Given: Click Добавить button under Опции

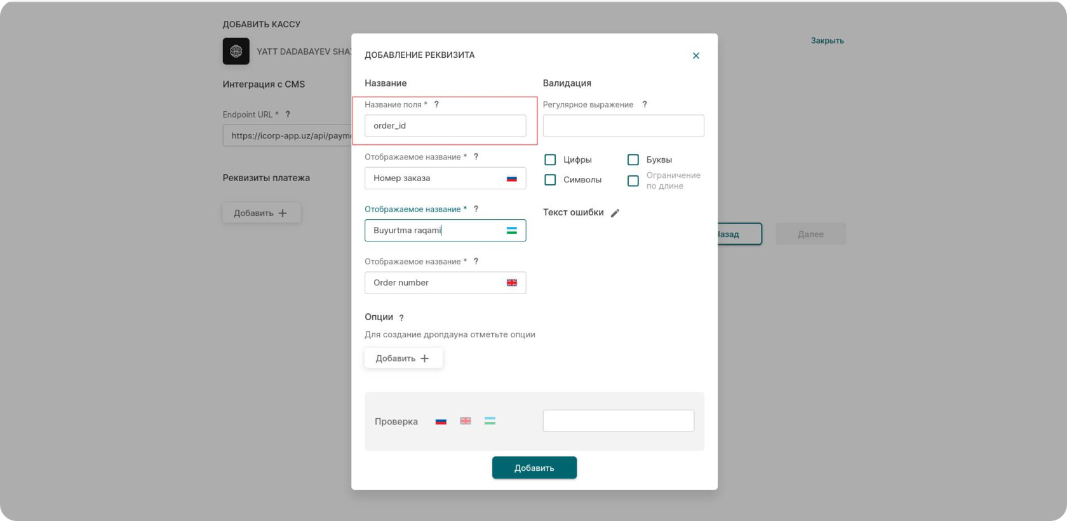Looking at the screenshot, I should [403, 358].
